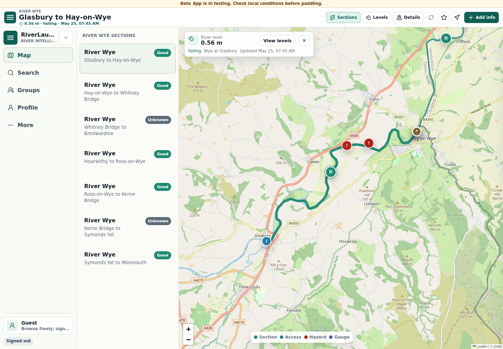503x349 pixels.
Task: Click the hazard marker nearest the A438 label
Action: click(347, 145)
